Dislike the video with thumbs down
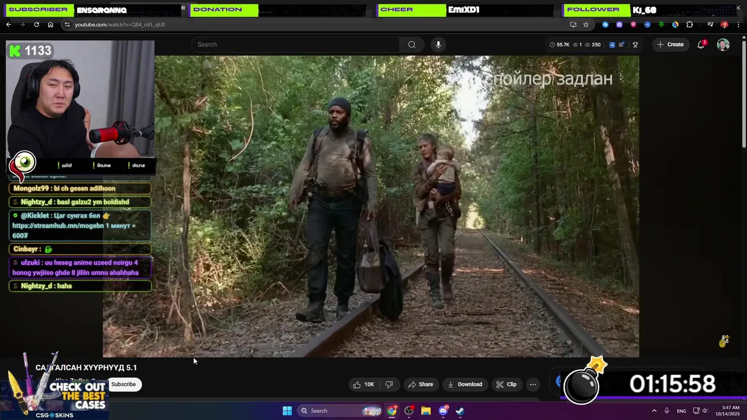Viewport: 747px width, 420px height. pos(389,384)
